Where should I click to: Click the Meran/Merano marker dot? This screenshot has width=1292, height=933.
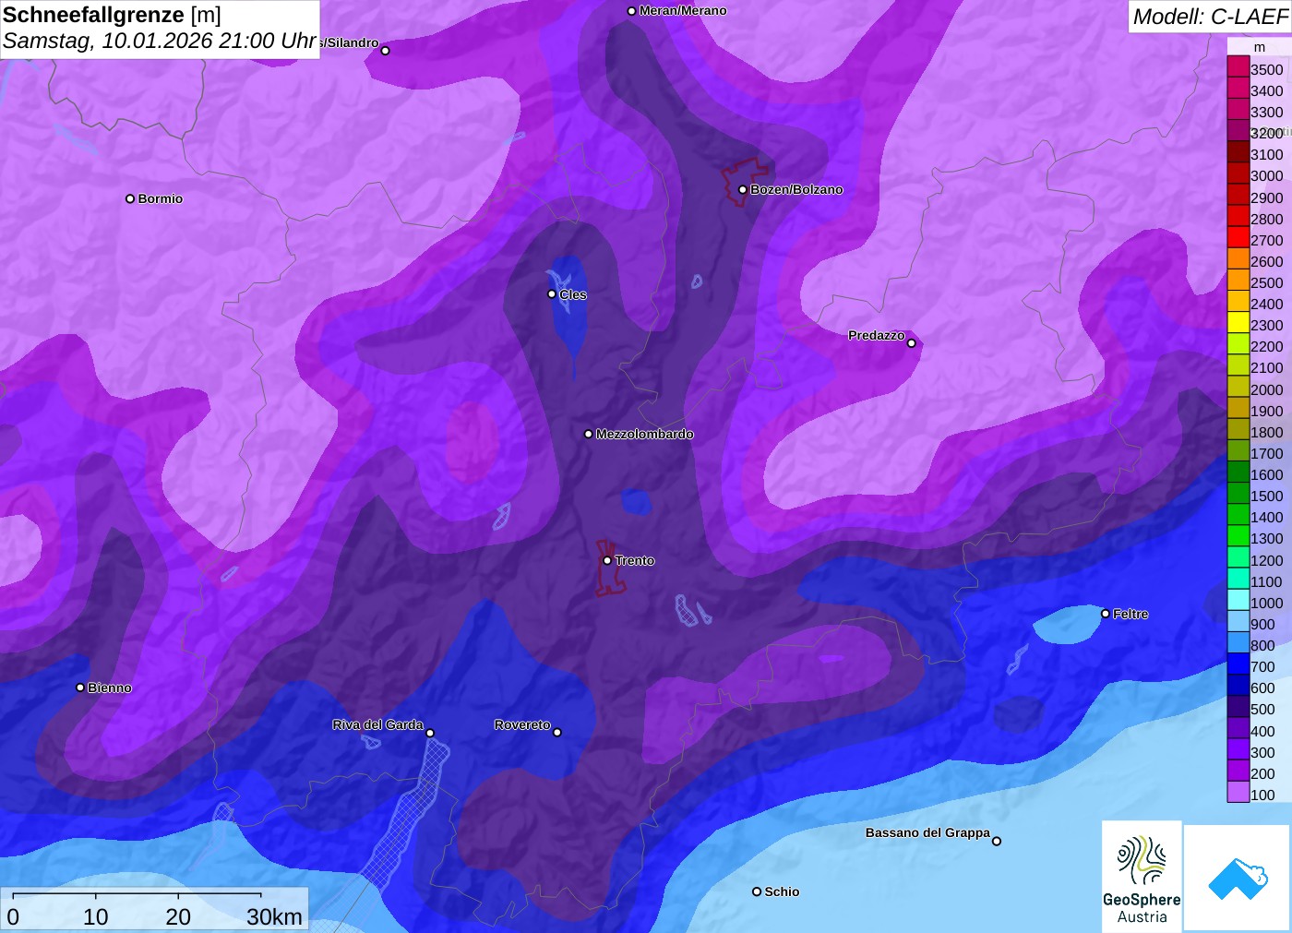632,11
